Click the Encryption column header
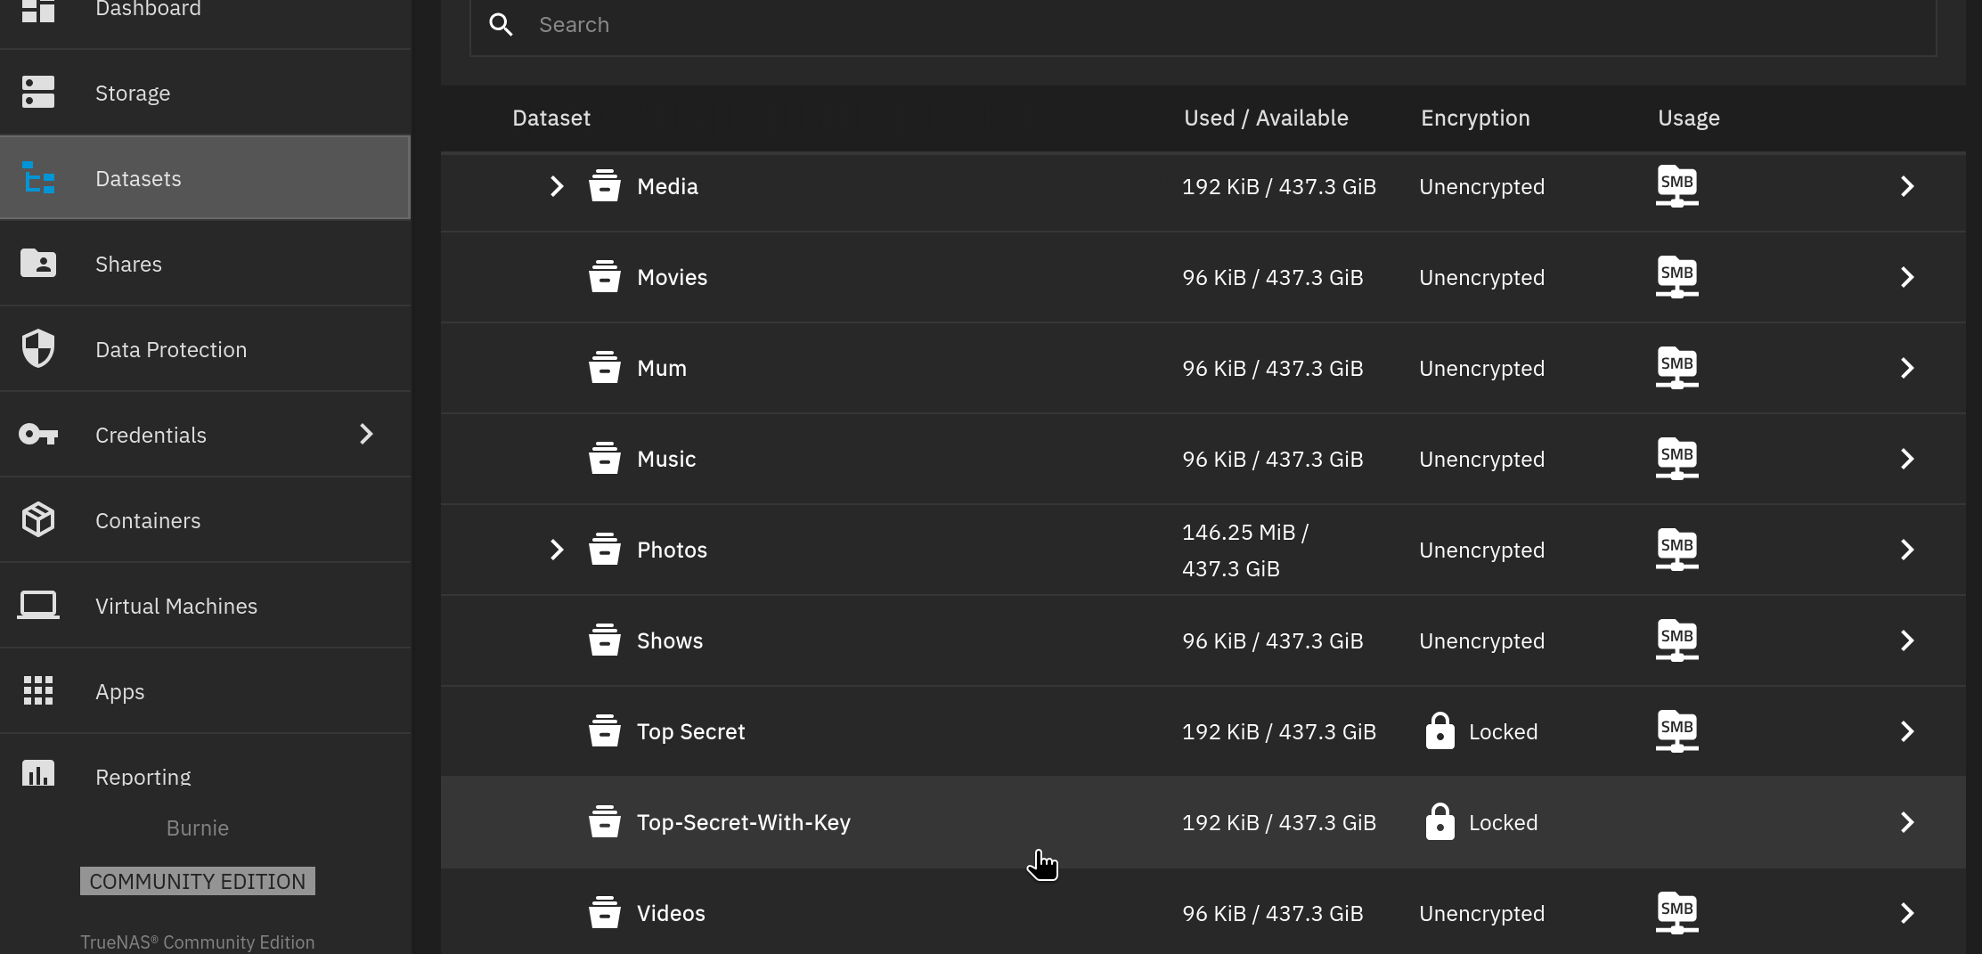The image size is (1982, 954). 1475,118
